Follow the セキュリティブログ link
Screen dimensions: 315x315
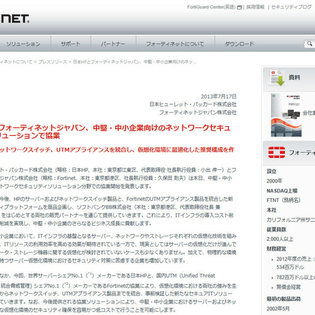pos(291,7)
